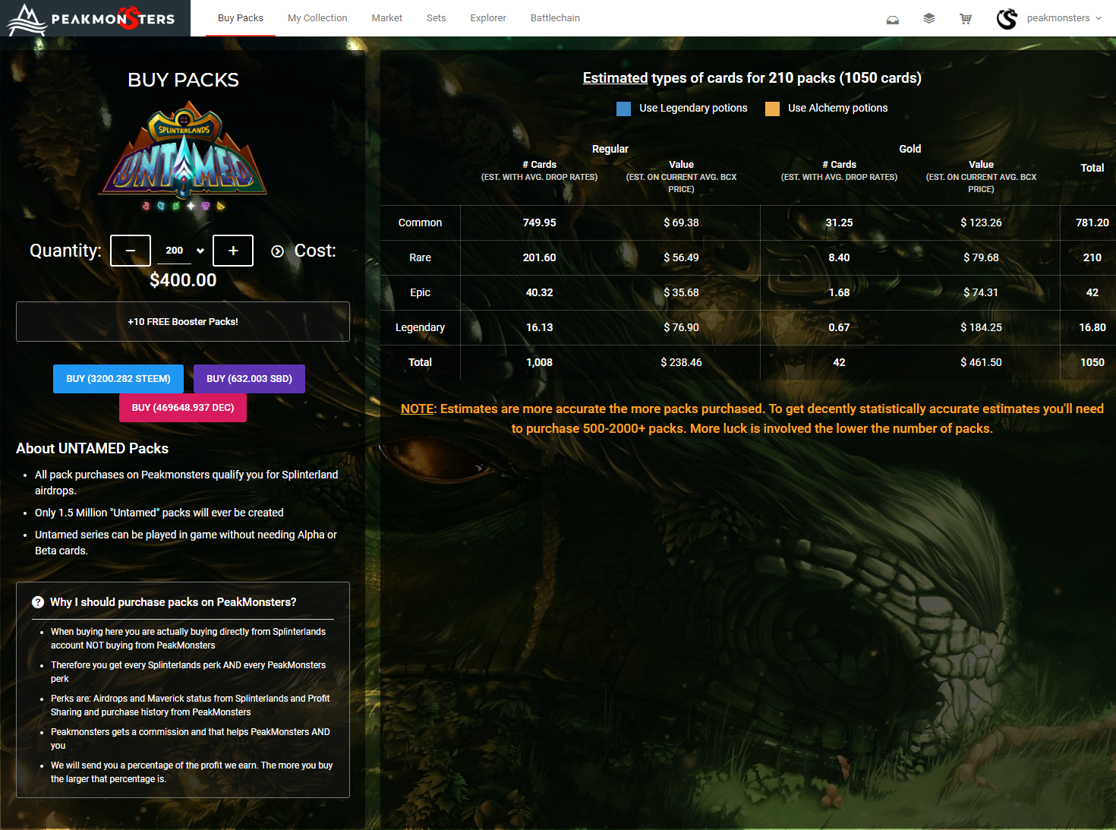Open the shopping cart
Screen dimensions: 1116x830
pyautogui.click(x=966, y=19)
